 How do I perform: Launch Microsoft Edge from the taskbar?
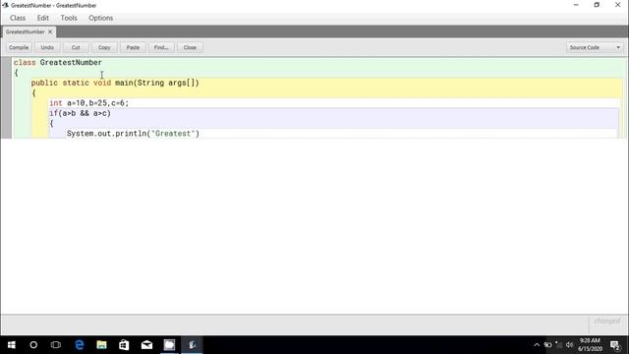coord(79,345)
